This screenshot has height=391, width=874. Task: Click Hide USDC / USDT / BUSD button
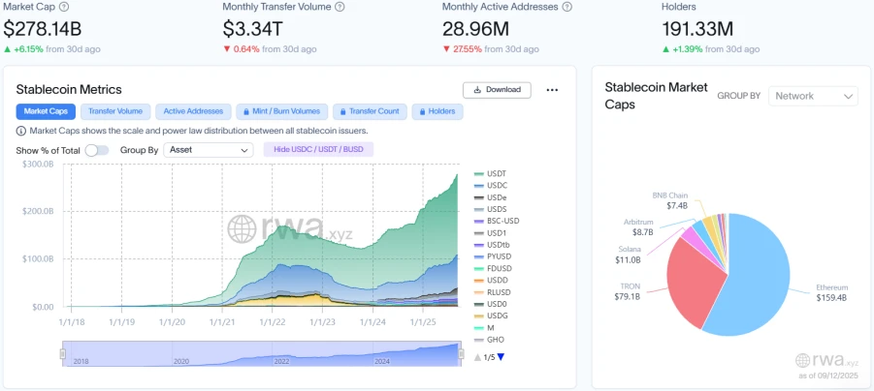[317, 150]
